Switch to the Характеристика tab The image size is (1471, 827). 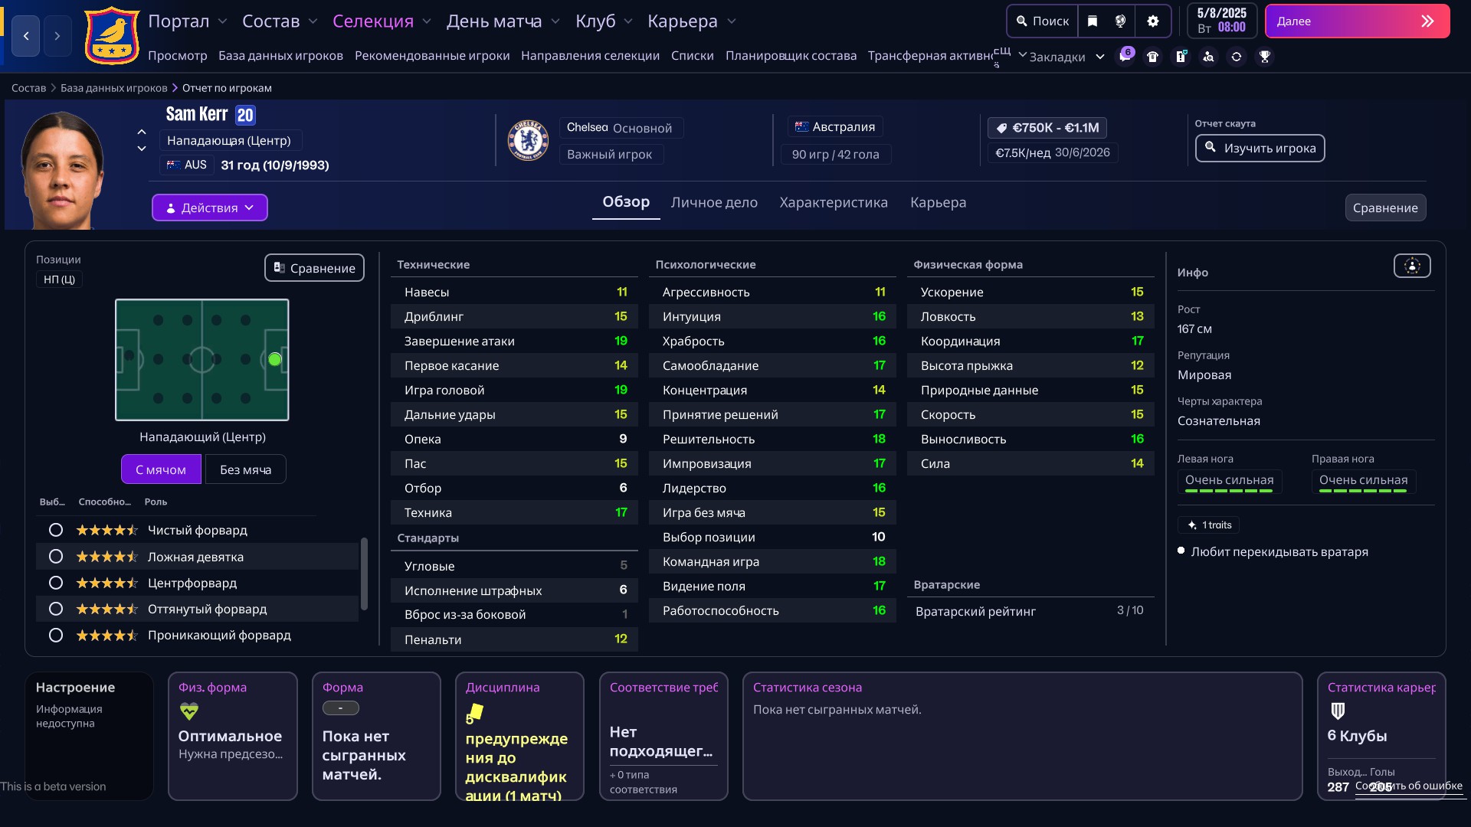pos(833,202)
